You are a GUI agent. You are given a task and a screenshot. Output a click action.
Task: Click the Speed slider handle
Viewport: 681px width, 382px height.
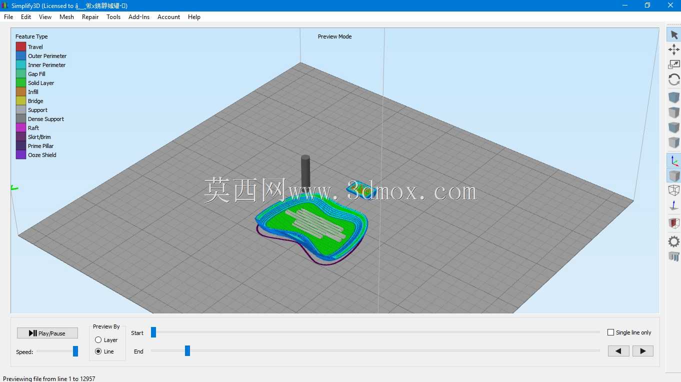75,351
